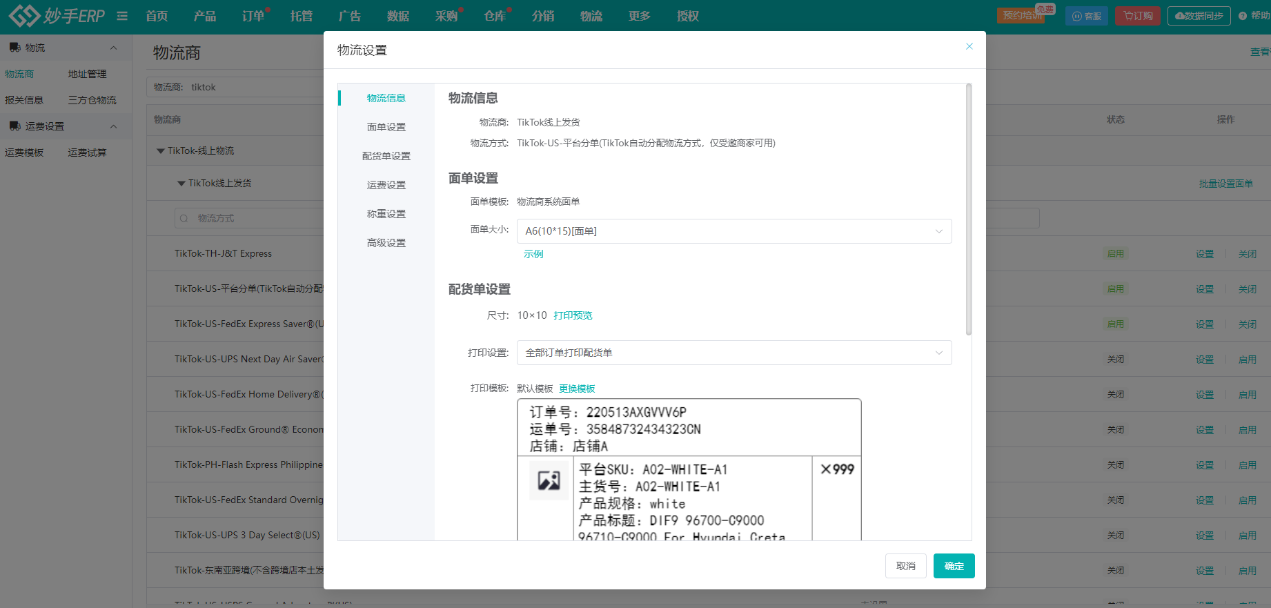Image resolution: width=1271 pixels, height=608 pixels.
Task: Click 确定 button in dialog
Action: pos(954,566)
